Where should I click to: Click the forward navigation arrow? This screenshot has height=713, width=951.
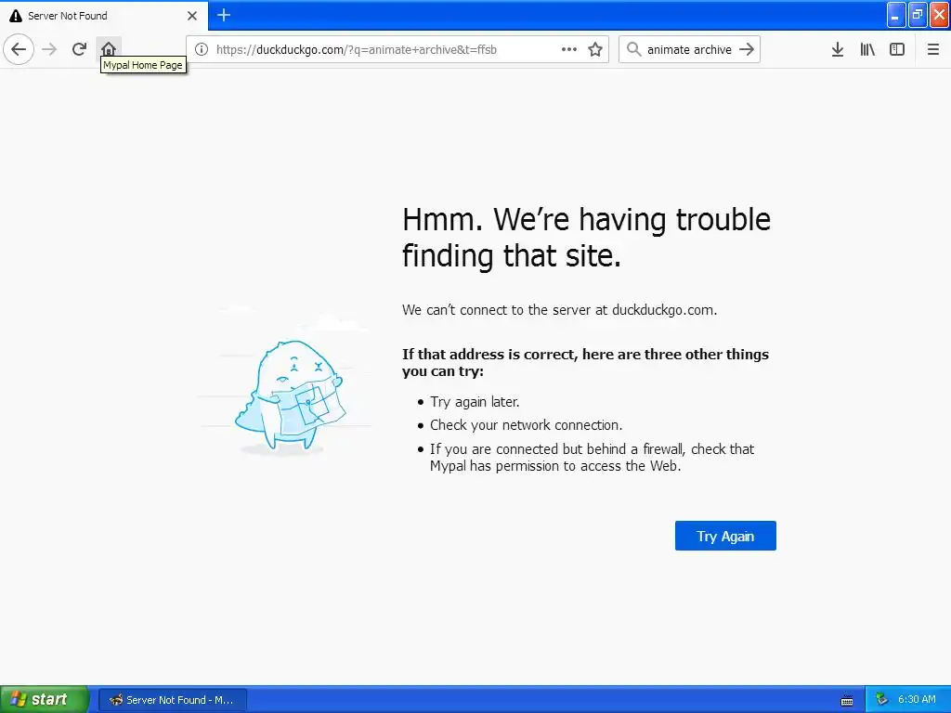50,49
